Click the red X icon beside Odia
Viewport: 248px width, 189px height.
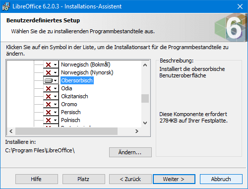[x=48, y=88]
